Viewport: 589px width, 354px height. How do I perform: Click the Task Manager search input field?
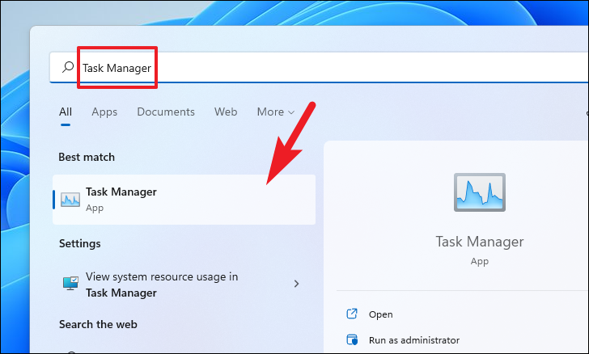pos(319,67)
